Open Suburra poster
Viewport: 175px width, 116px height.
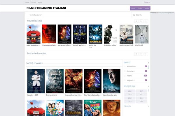pyautogui.click(x=74, y=108)
